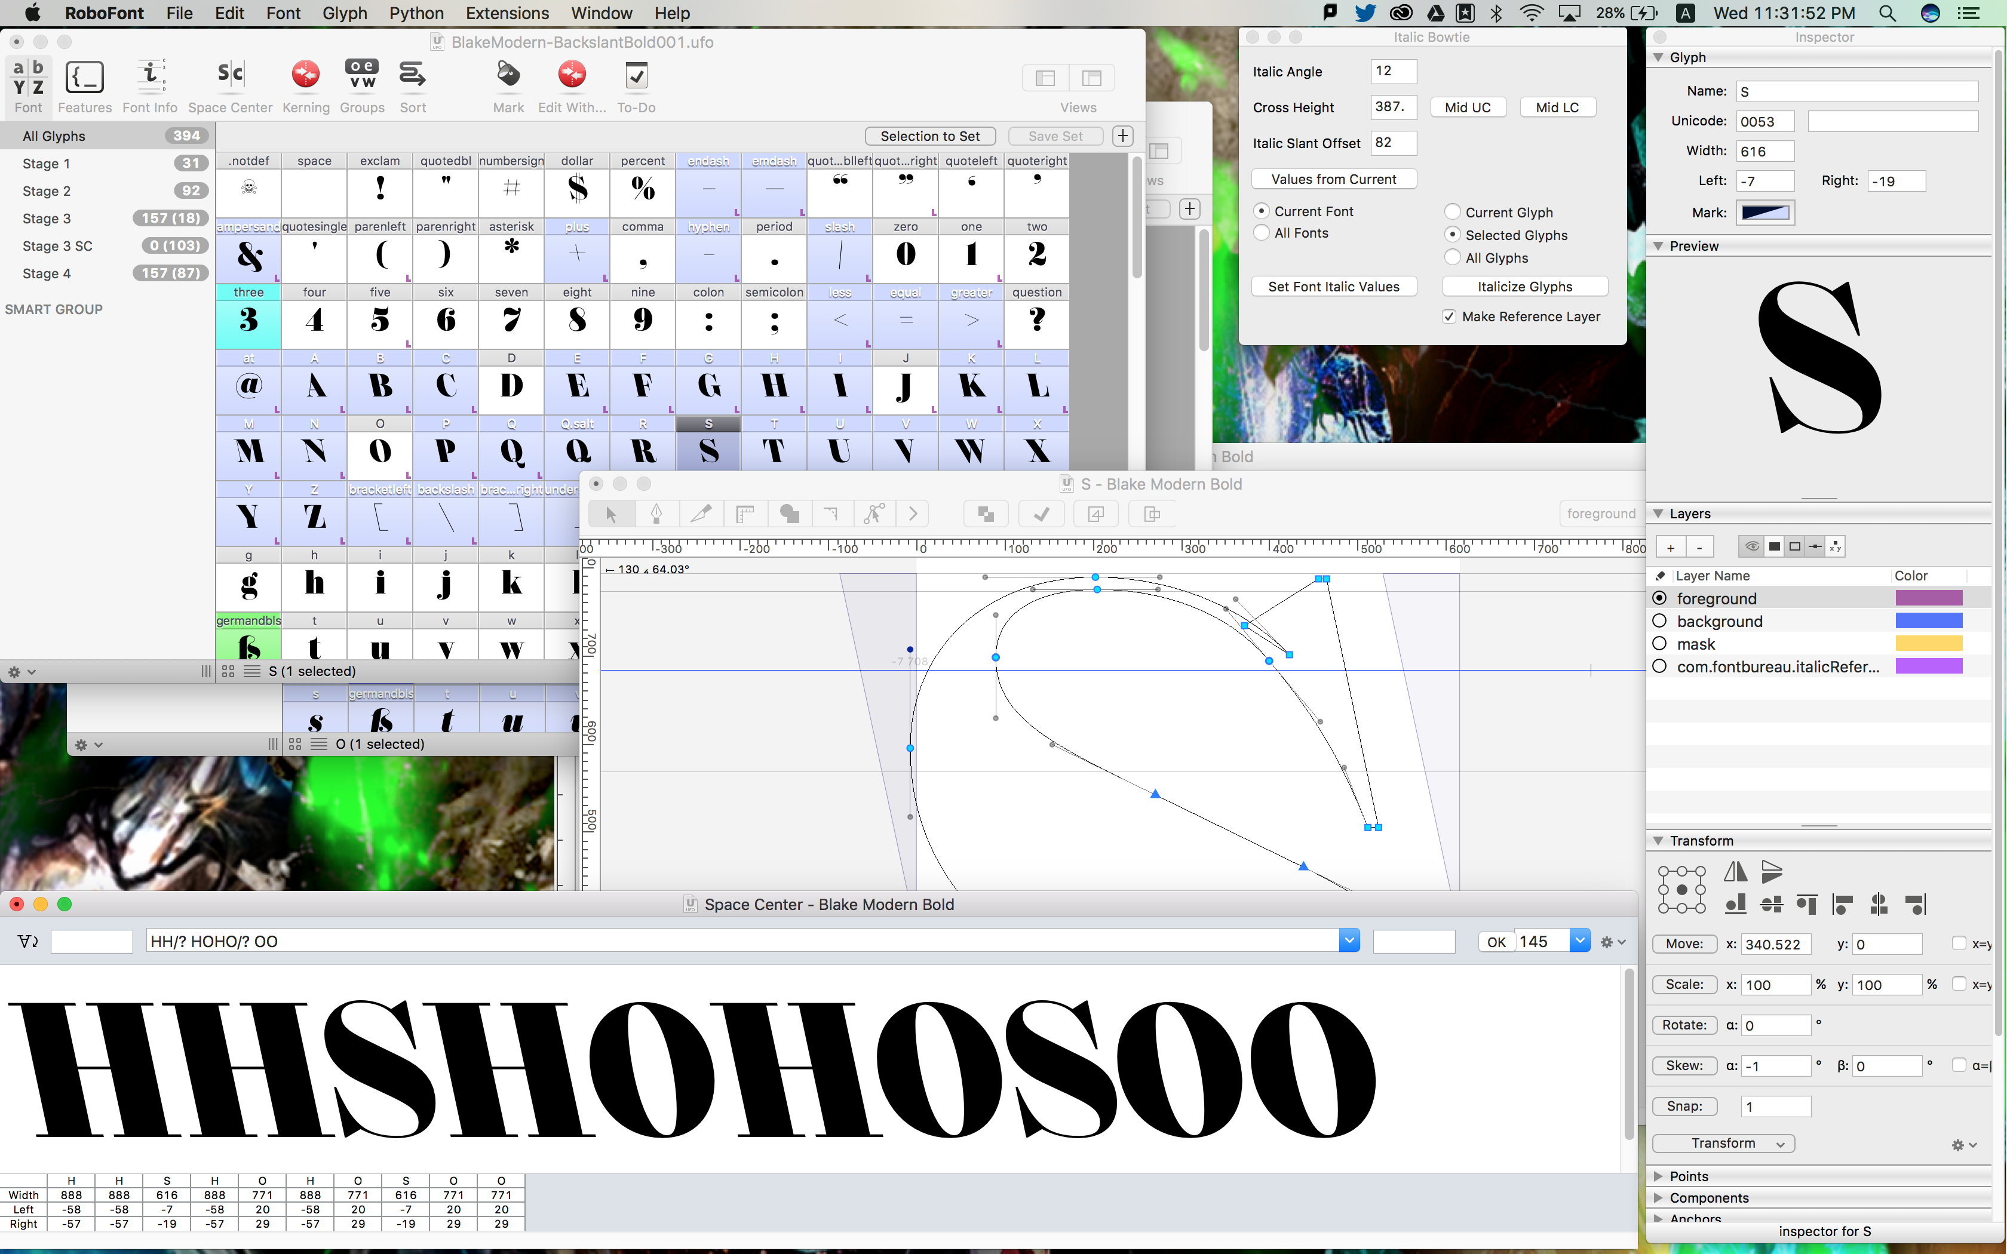The height and width of the screenshot is (1254, 2007).
Task: Select the All Glyphs radio button in Italic Bowtie
Action: [x=1452, y=258]
